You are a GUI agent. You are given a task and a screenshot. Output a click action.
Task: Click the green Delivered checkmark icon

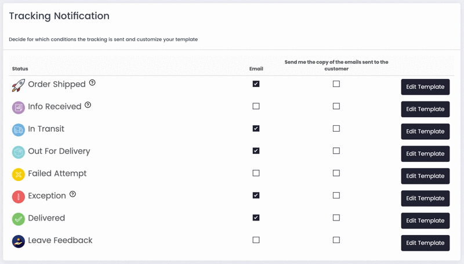tap(19, 219)
